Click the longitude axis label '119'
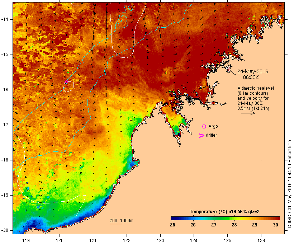Screen dimensions: 294x244 [26, 241]
